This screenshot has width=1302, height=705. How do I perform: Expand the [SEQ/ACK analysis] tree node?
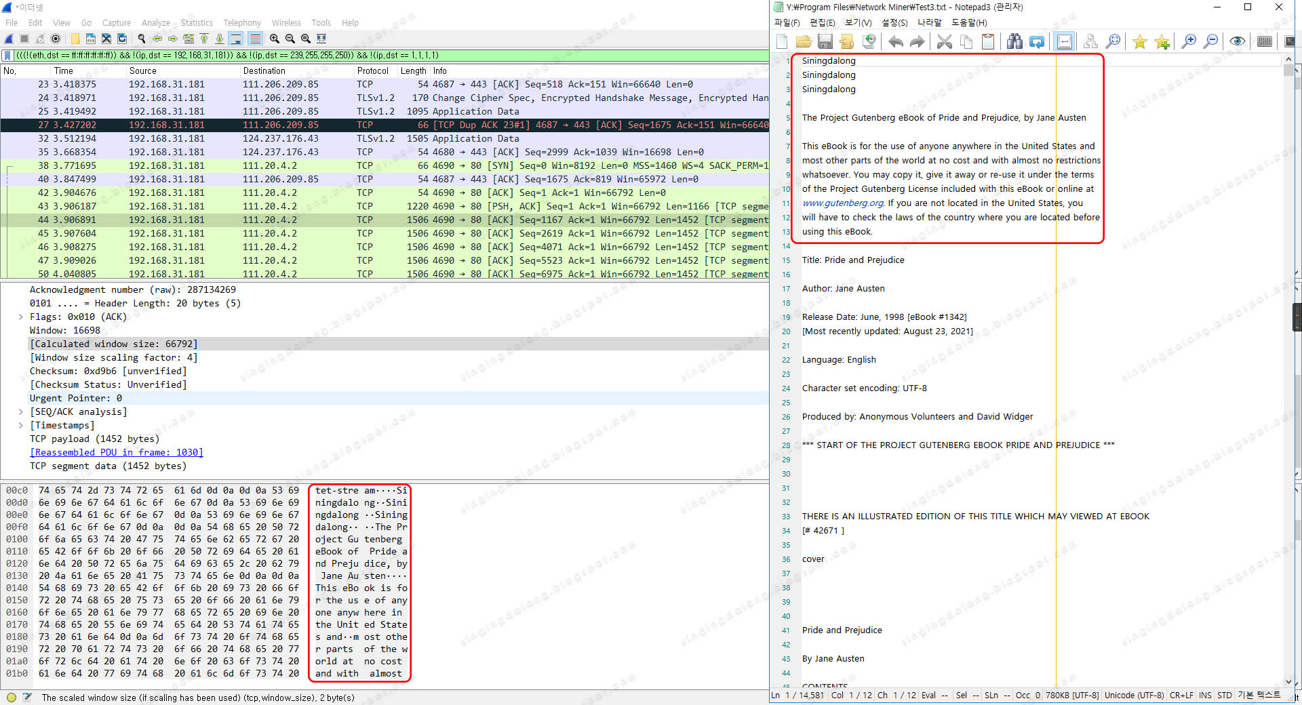[x=20, y=411]
